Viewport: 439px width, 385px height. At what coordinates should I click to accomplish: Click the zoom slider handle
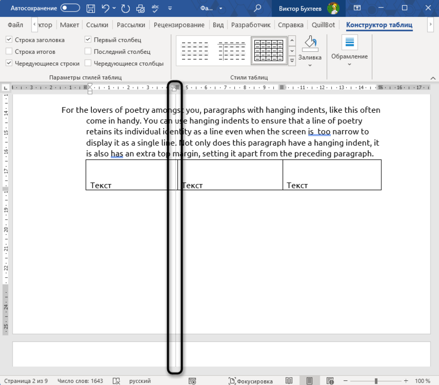point(376,381)
